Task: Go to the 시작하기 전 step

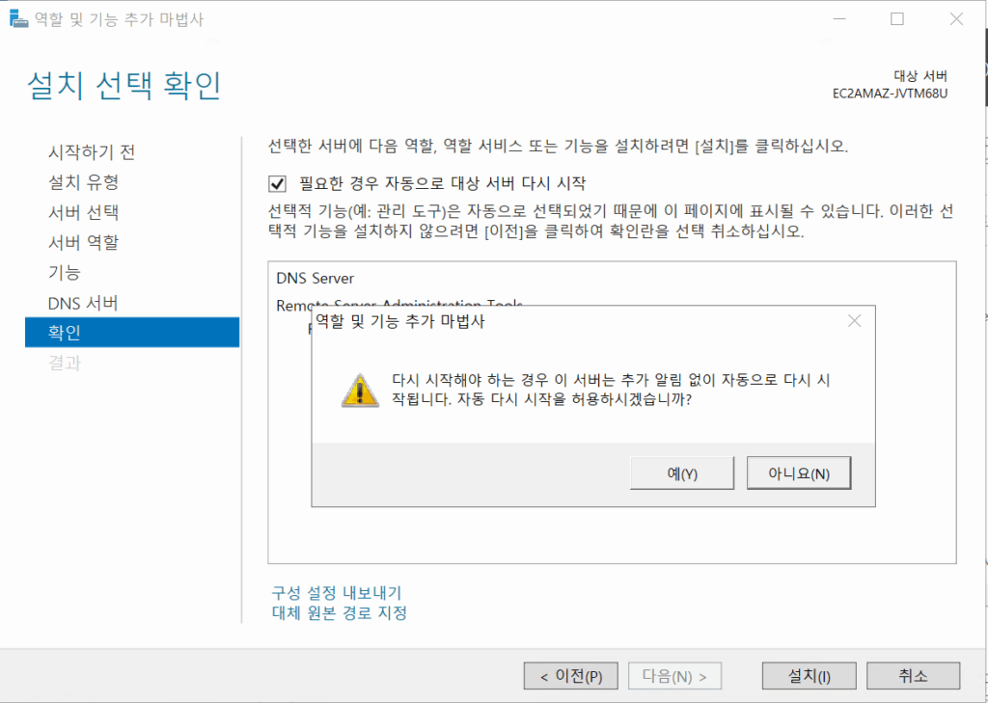Action: (92, 151)
